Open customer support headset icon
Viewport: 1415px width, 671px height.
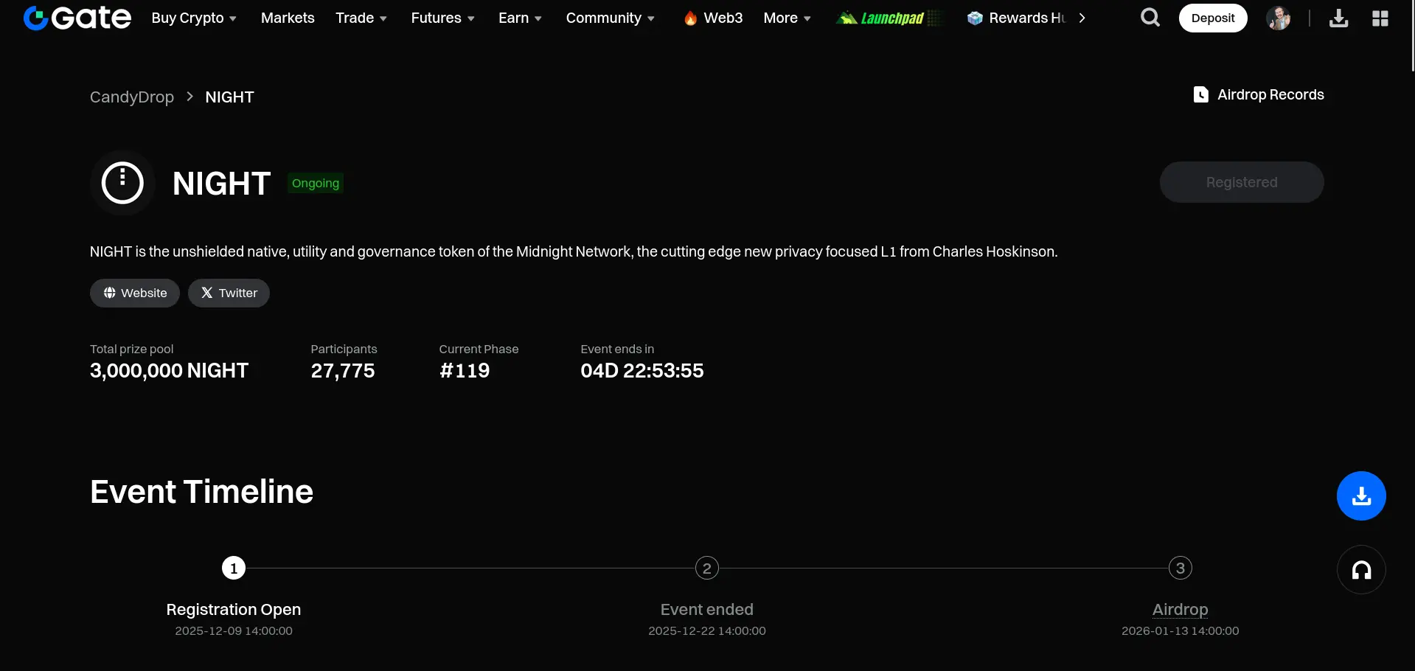pos(1361,569)
